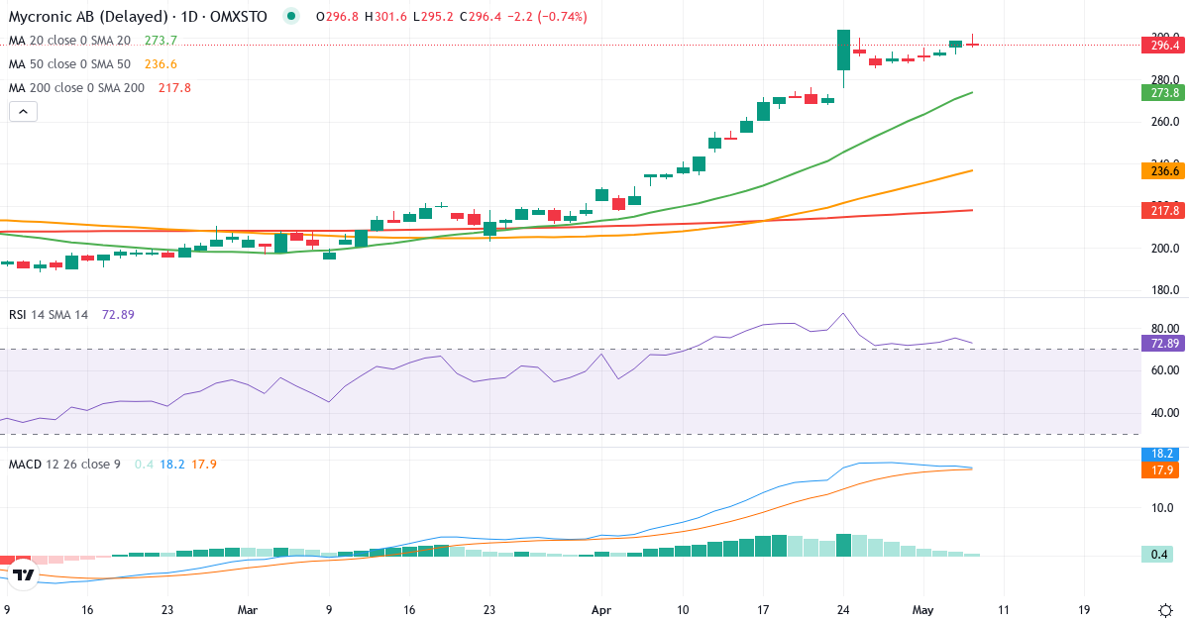
Task: Click the 296.4 current price label
Action: [x=1163, y=45]
